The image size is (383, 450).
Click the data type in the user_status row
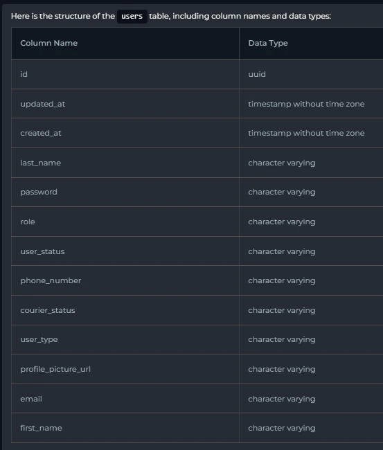pyautogui.click(x=282, y=252)
